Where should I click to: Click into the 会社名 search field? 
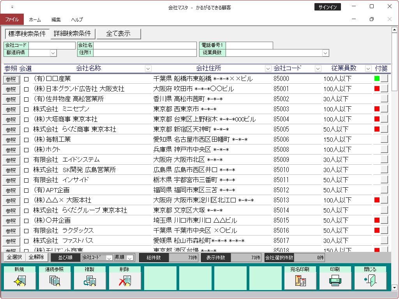coord(145,46)
